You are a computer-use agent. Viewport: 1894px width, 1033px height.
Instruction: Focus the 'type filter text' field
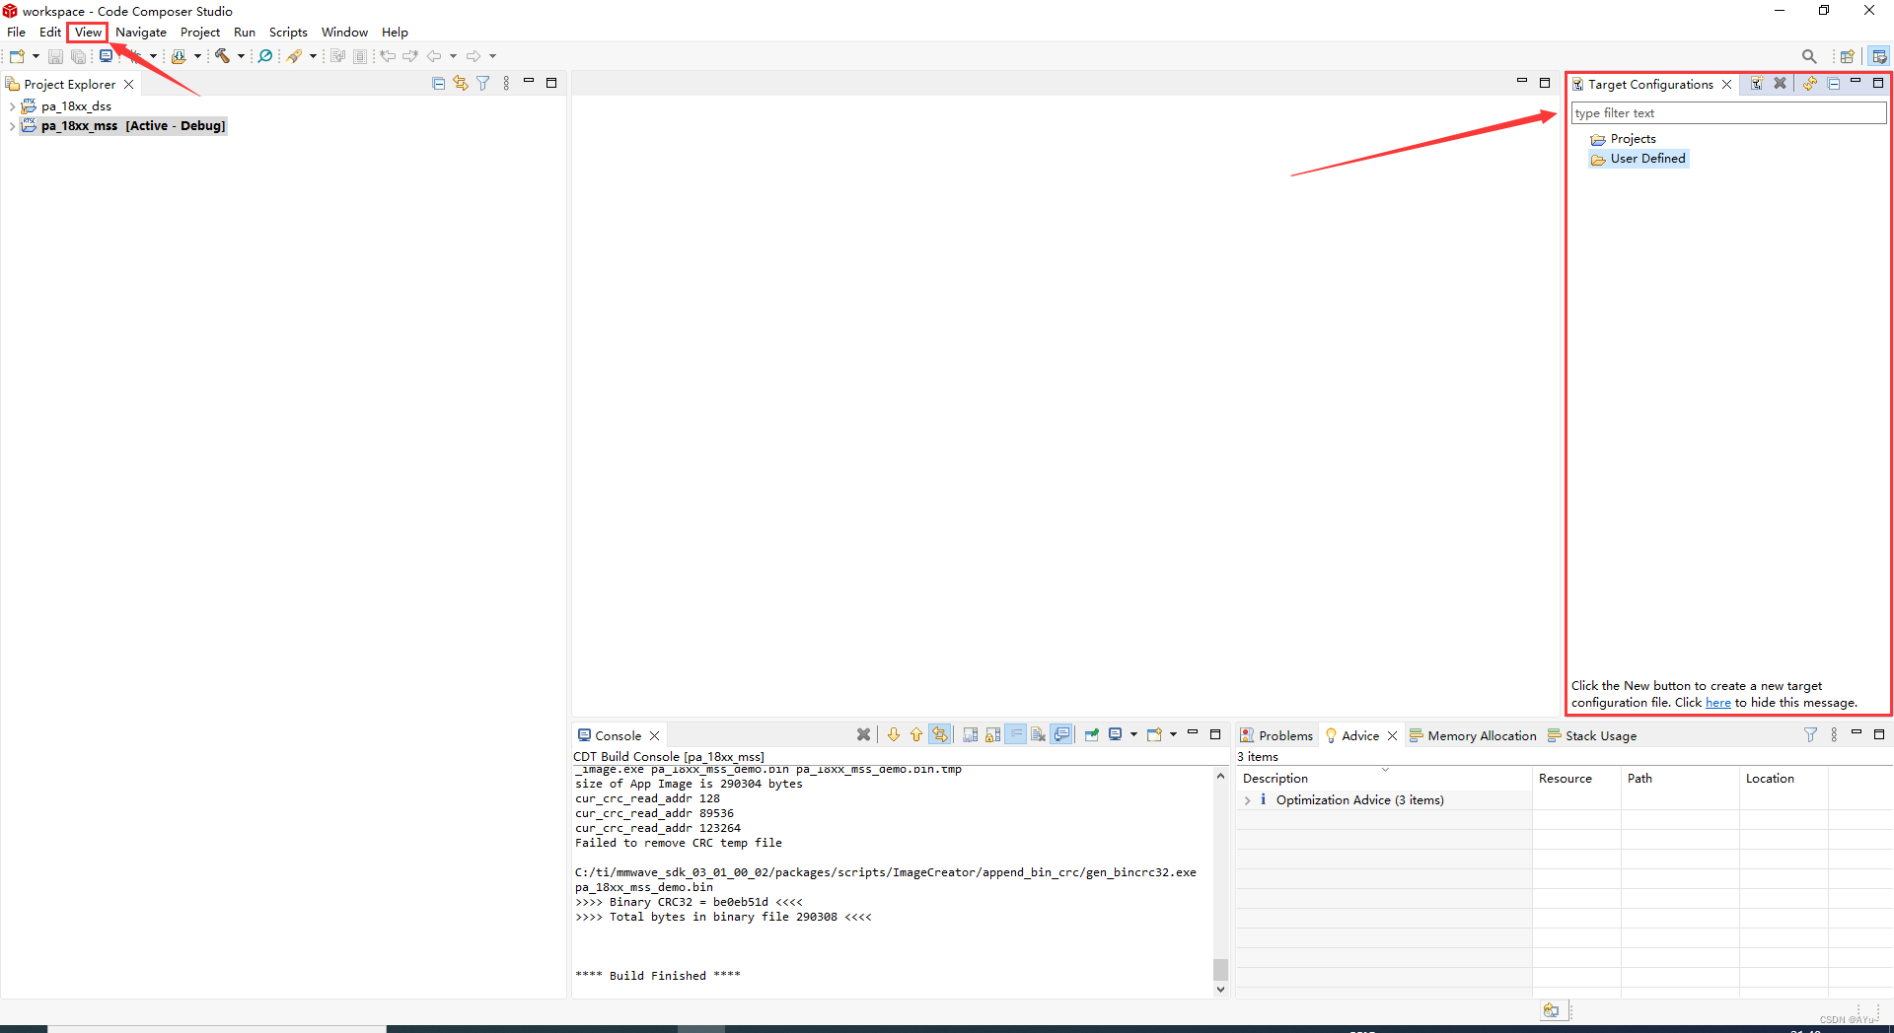click(x=1728, y=113)
